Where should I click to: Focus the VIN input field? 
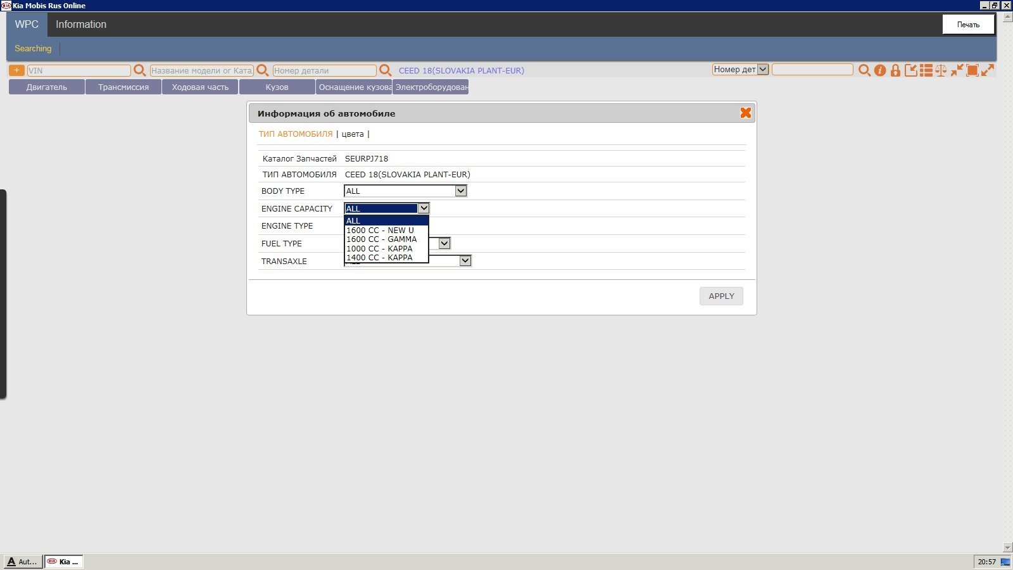(79, 70)
